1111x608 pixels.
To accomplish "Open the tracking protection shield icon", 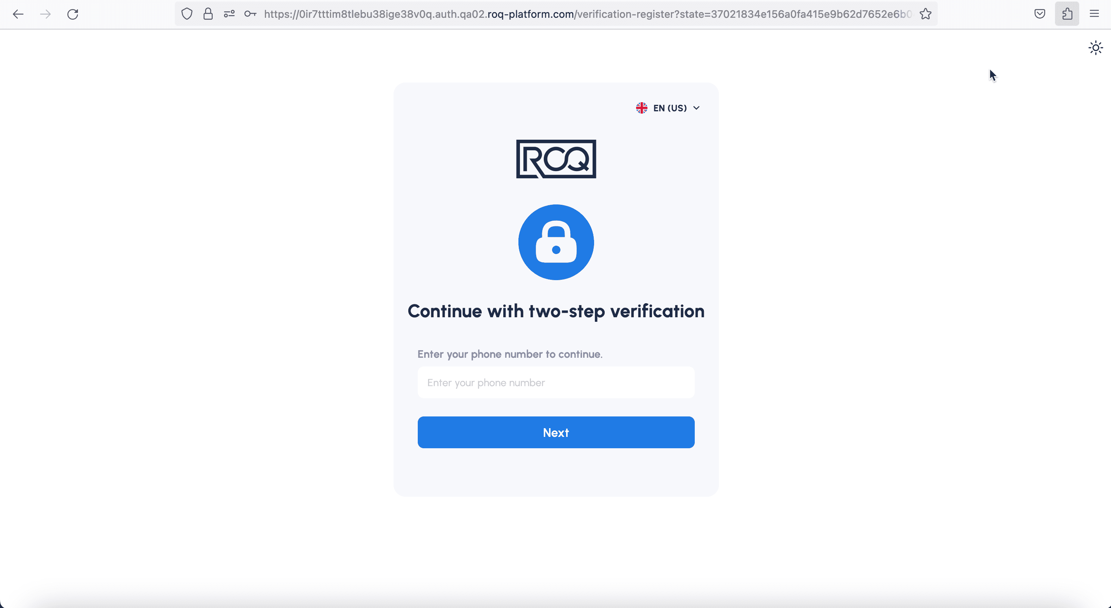I will point(187,14).
